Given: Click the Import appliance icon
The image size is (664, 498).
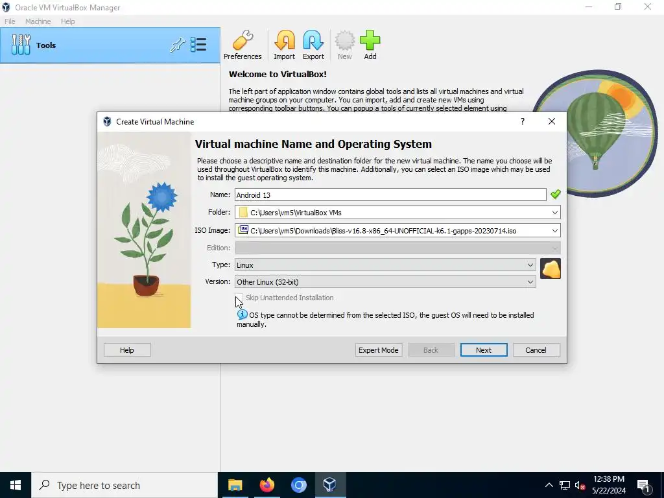Looking at the screenshot, I should tap(284, 45).
